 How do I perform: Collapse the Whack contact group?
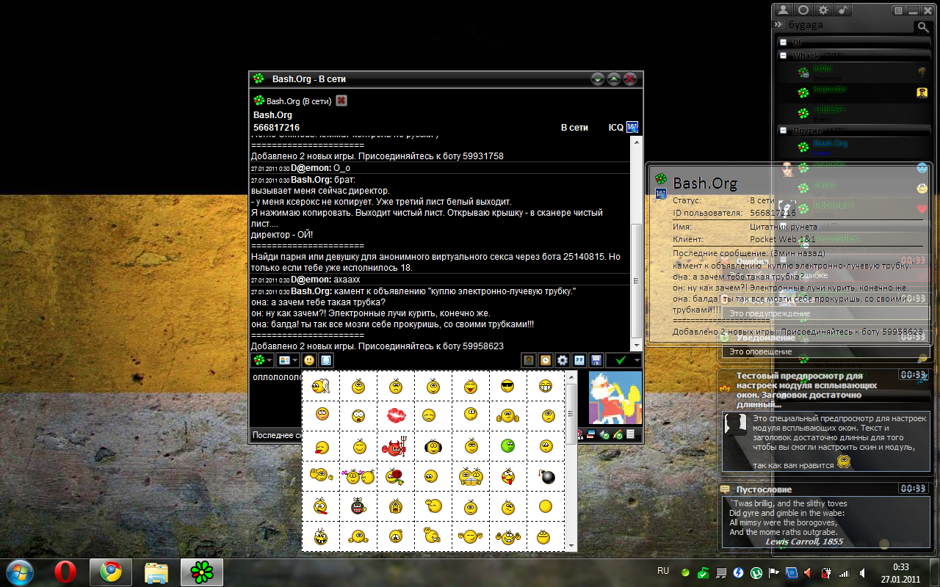tap(784, 56)
